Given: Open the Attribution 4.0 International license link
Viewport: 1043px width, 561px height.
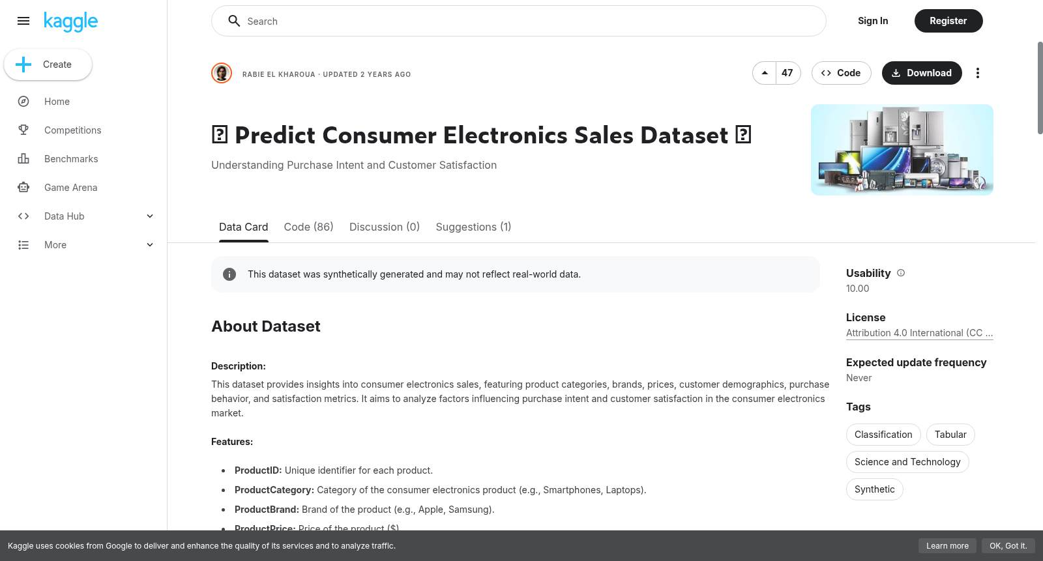Looking at the screenshot, I should [919, 333].
